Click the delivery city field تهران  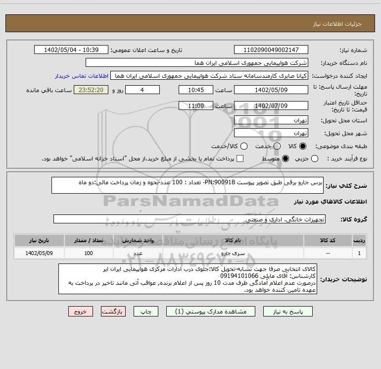pyautogui.click(x=271, y=133)
